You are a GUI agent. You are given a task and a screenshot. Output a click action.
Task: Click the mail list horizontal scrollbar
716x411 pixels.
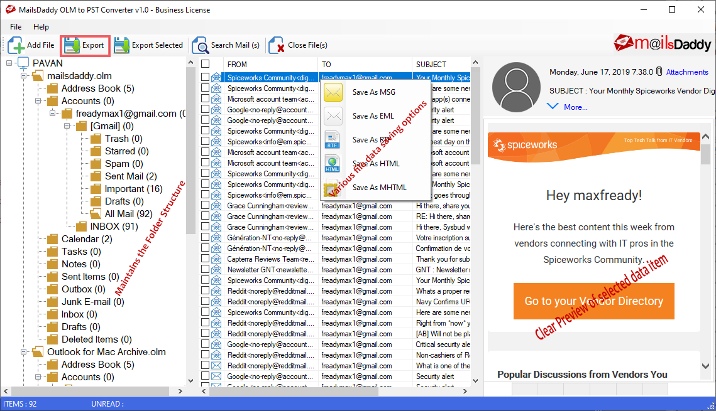pos(294,391)
